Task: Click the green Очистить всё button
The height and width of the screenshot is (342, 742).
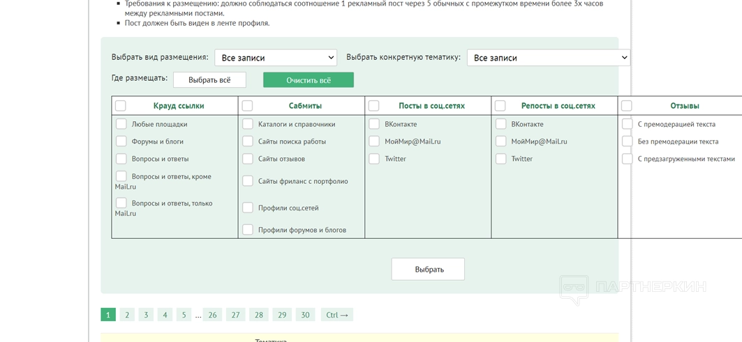Action: tap(309, 80)
